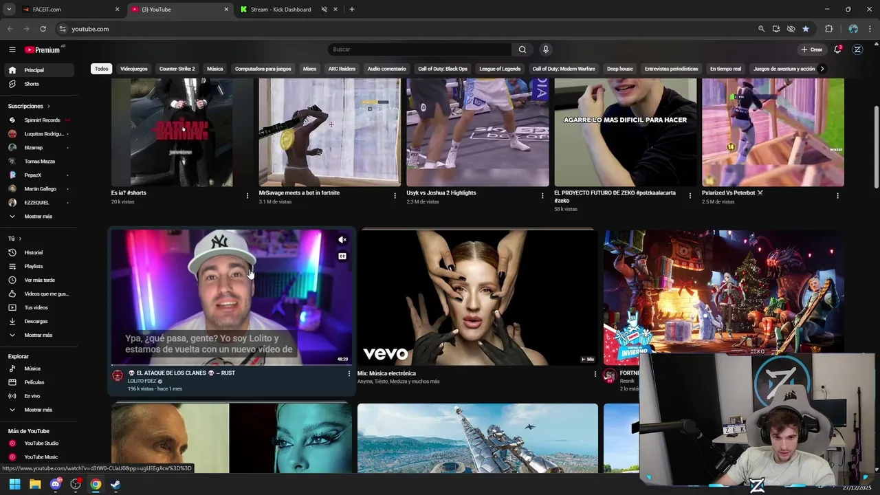Screen dimensions: 880x495
Task: Open LOLITO FDEZ channel name link
Action: [142, 381]
